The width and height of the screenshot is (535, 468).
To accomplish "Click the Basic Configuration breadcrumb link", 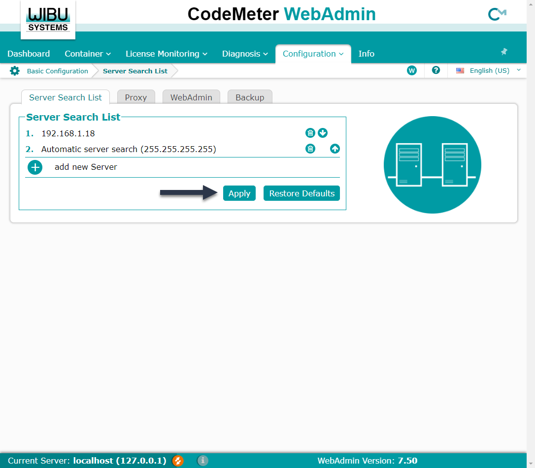I will click(57, 71).
